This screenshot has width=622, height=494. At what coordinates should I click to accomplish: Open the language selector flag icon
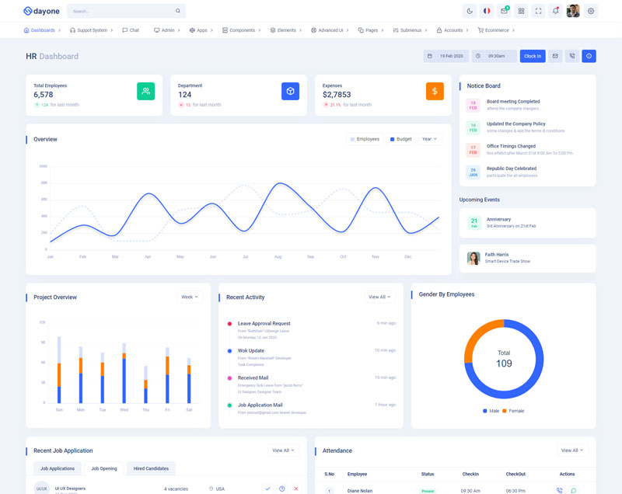[487, 11]
